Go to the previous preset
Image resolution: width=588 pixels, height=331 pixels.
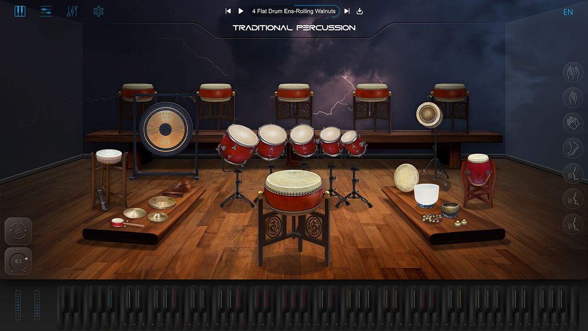(x=228, y=11)
